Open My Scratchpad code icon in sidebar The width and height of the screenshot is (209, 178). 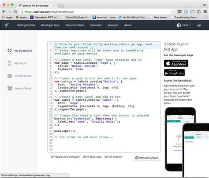(10, 51)
